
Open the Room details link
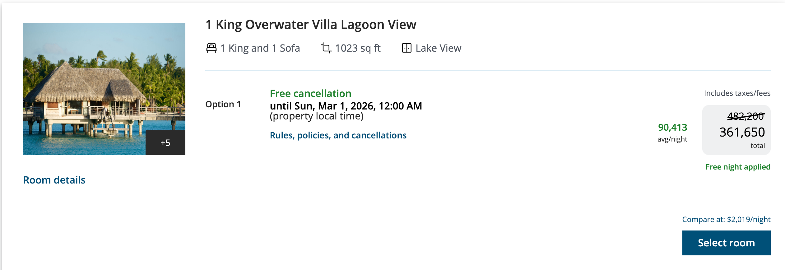click(x=54, y=180)
